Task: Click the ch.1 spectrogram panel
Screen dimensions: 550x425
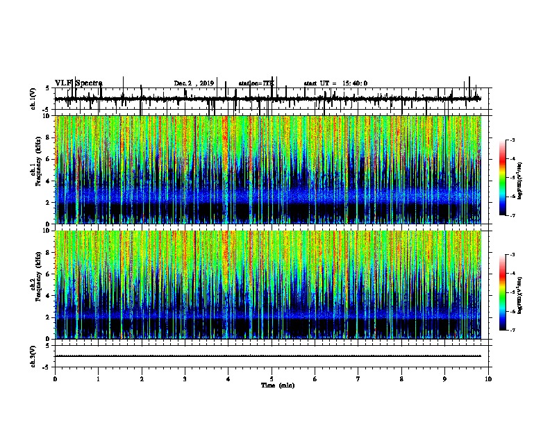Action: (x=268, y=169)
